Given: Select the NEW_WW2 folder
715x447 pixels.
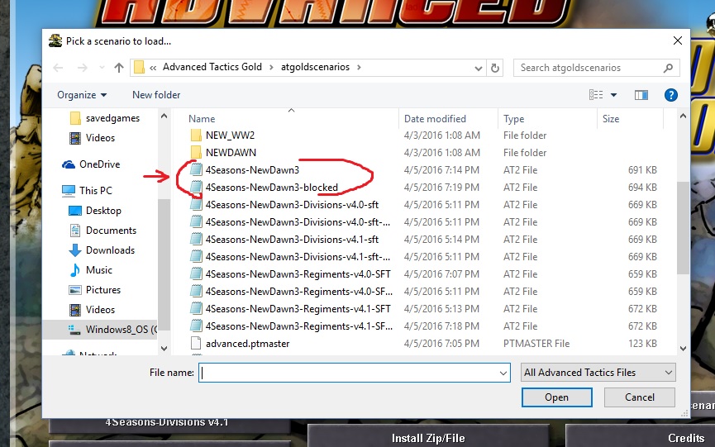Looking at the screenshot, I should (230, 136).
